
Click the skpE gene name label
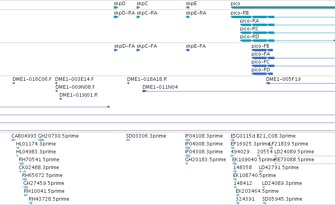pyautogui.click(x=191, y=4)
